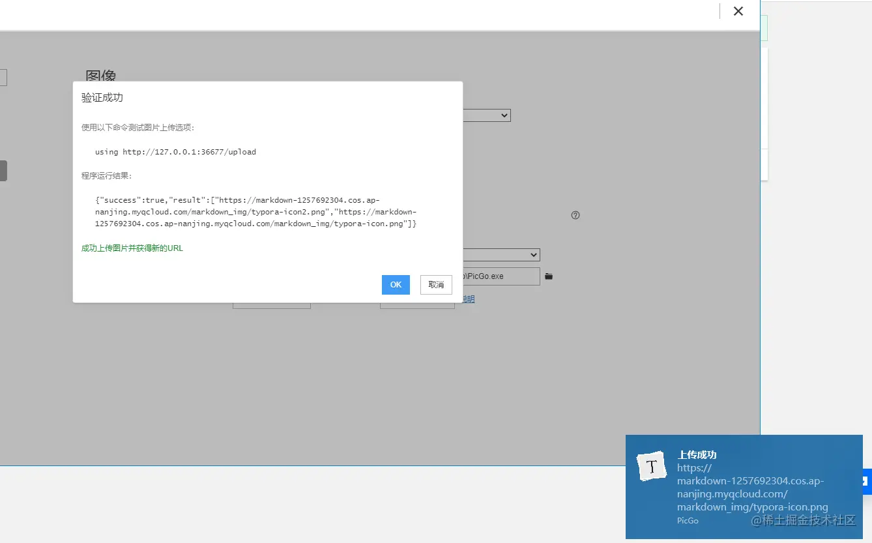Close the preferences window with the X

(738, 11)
